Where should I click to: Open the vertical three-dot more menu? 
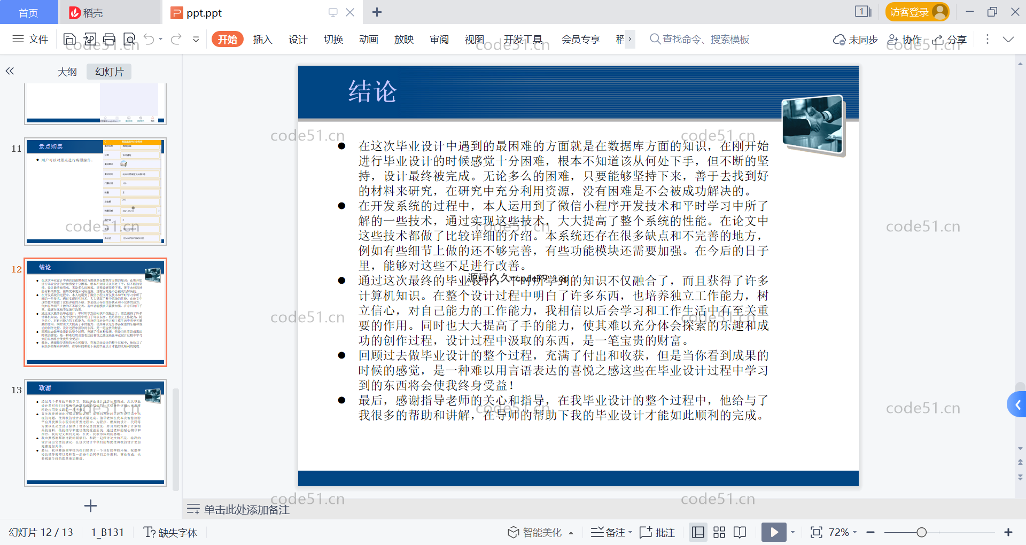point(987,40)
